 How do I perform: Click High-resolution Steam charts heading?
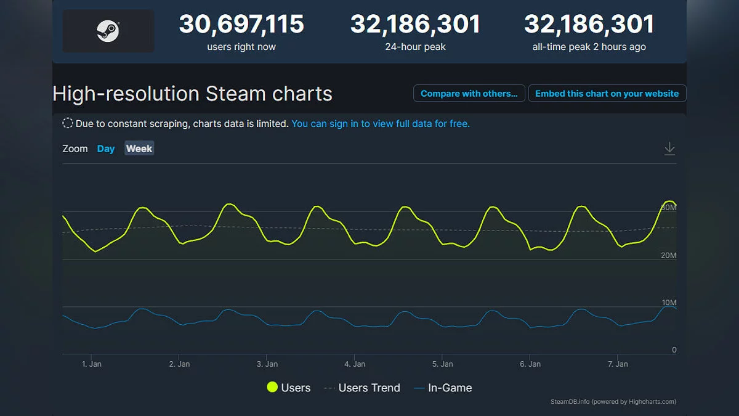(x=193, y=94)
